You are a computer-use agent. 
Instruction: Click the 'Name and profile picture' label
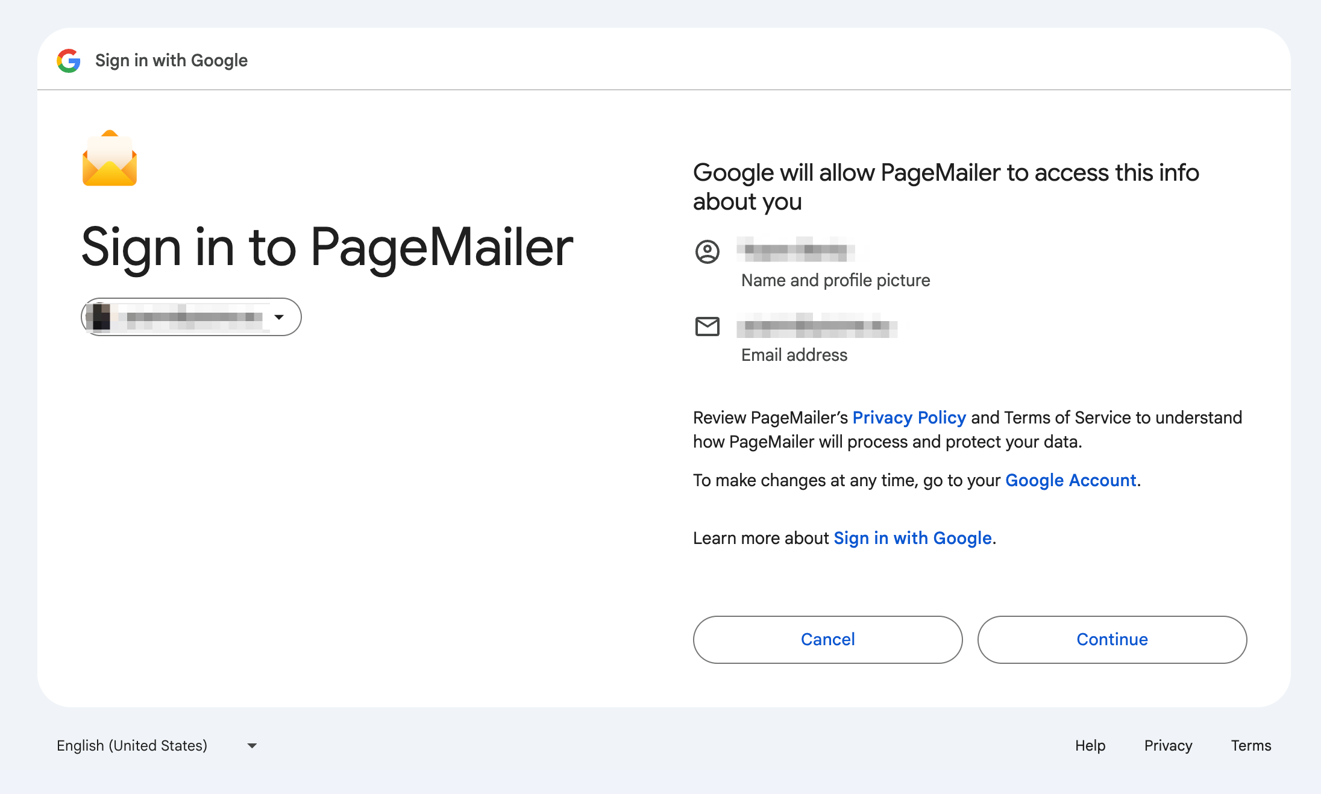pos(835,280)
